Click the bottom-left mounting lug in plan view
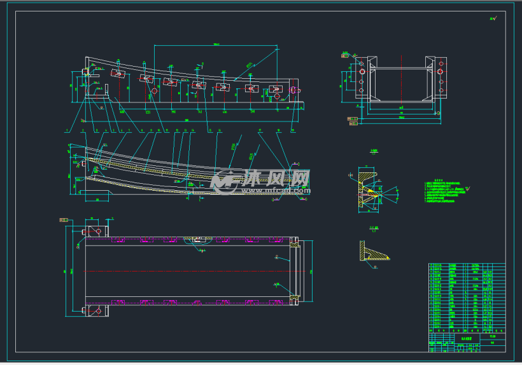This screenshot has height=365, width=522. tap(97, 311)
